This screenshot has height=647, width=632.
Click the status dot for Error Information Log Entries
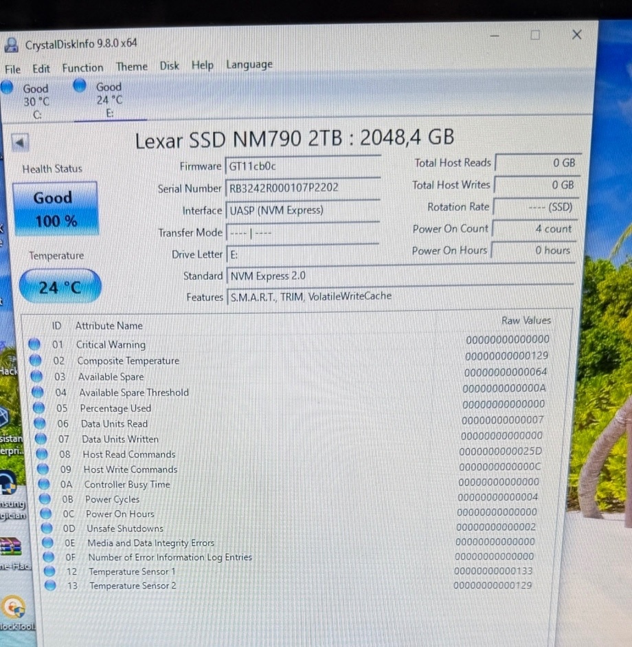[x=49, y=557]
